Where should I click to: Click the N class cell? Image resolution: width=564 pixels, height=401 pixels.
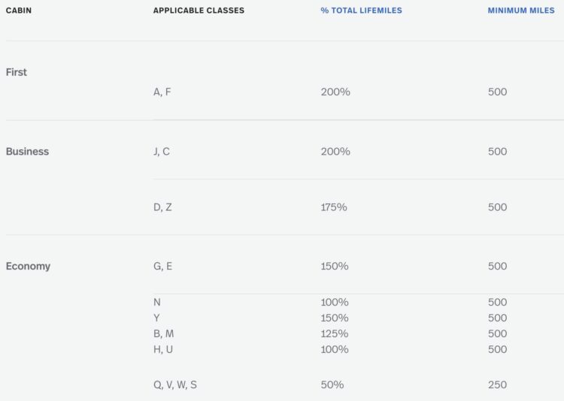pos(157,302)
